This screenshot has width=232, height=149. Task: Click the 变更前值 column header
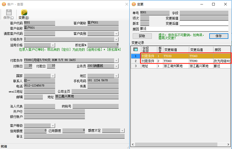(x=176, y=49)
